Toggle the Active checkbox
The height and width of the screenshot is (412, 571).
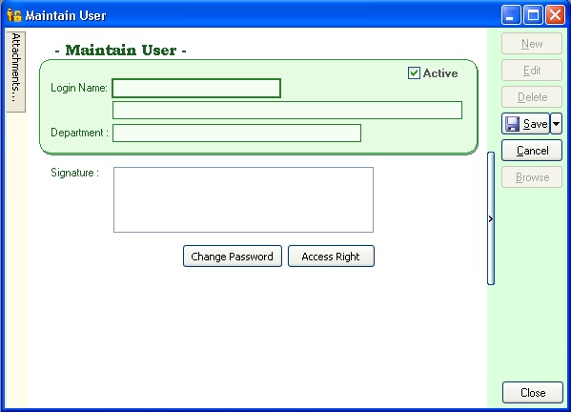[414, 72]
